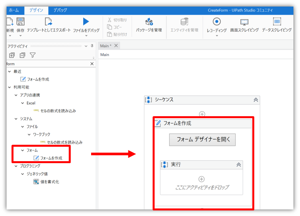
Task: Click テンプレートとしてエクスポート icon
Action: 49,22
